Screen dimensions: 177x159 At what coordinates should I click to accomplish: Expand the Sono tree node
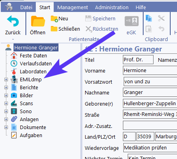(x=6, y=111)
